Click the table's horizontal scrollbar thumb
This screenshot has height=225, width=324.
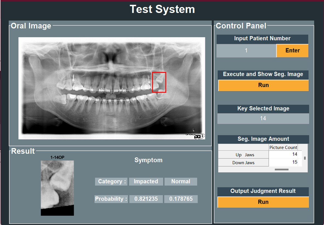[281, 170]
